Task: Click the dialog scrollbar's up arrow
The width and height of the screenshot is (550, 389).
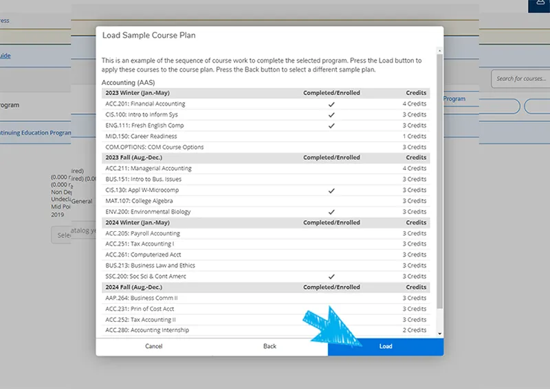Action: click(x=440, y=50)
